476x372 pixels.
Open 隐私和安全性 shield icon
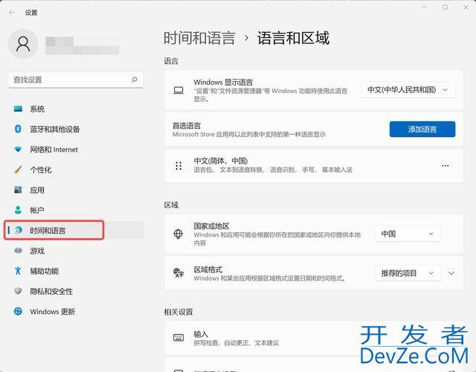[18, 291]
